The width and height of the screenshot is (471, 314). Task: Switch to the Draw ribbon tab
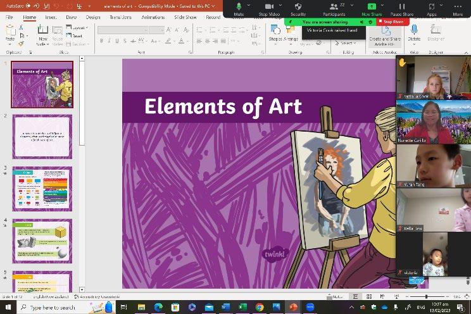tap(71, 17)
